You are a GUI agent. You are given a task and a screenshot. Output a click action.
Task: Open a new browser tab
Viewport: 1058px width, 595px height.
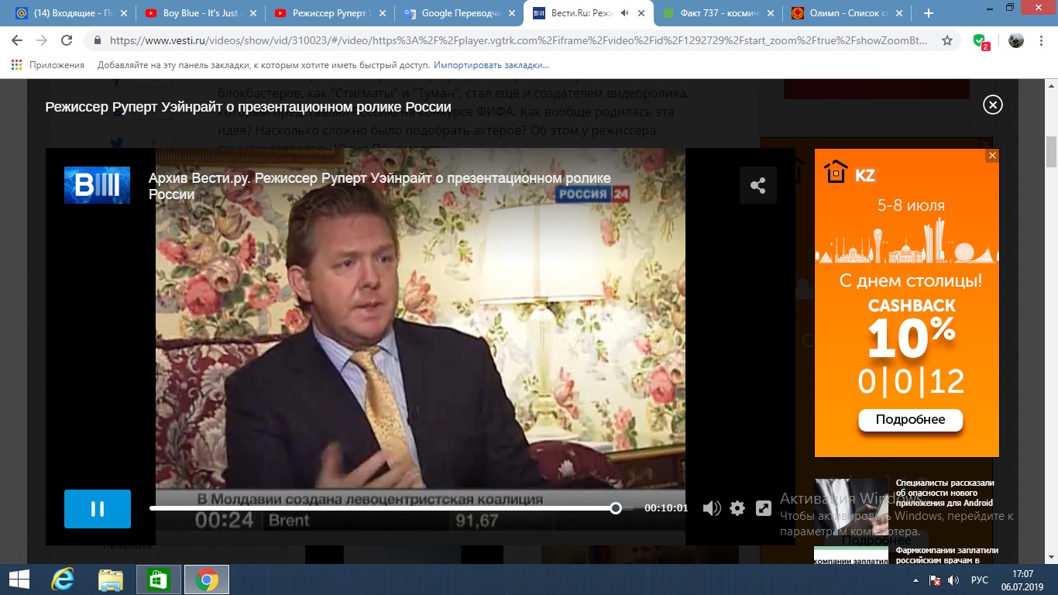click(x=929, y=13)
